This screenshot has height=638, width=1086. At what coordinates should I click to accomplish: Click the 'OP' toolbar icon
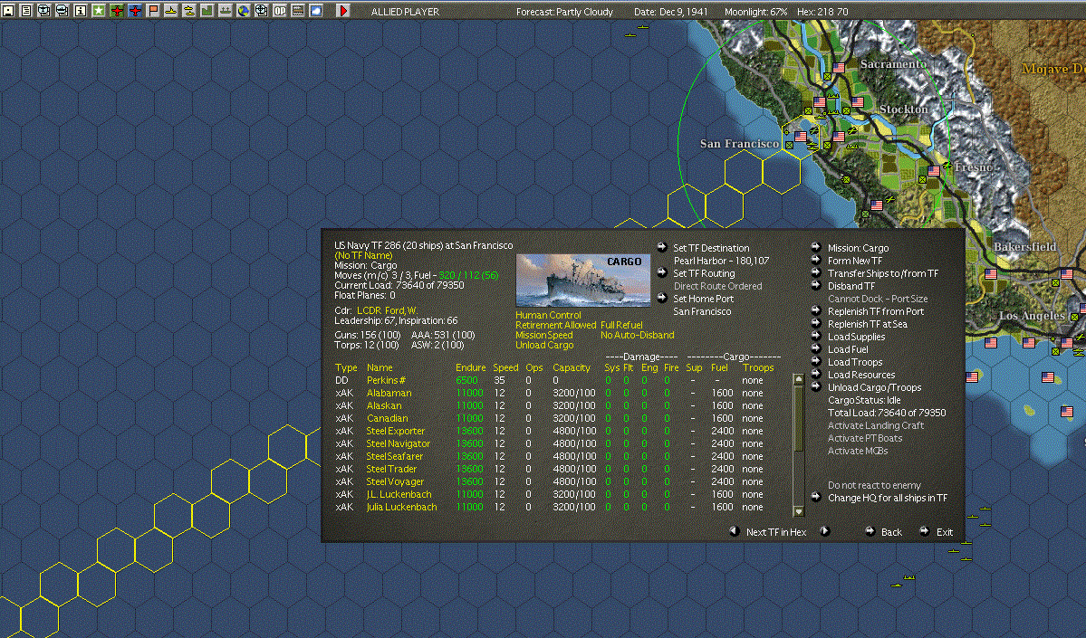pyautogui.click(x=280, y=11)
